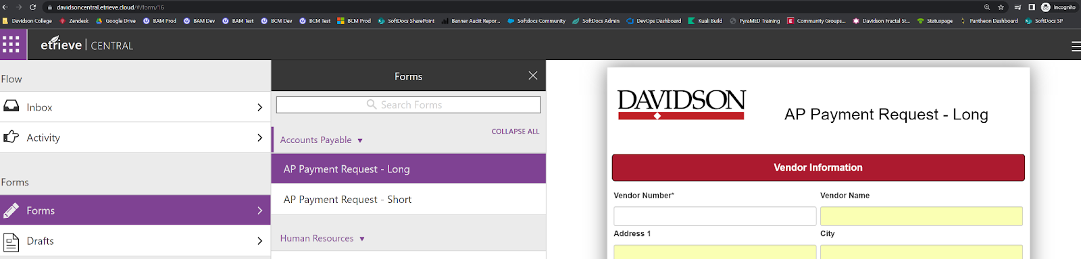Click the Vendor Name field
This screenshot has height=259, width=1081.
pyautogui.click(x=921, y=216)
